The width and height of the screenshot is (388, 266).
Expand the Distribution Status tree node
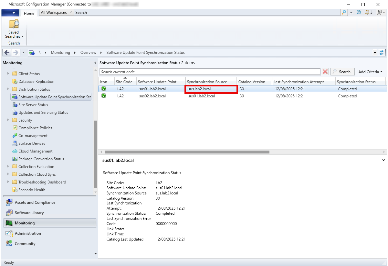tap(8, 89)
